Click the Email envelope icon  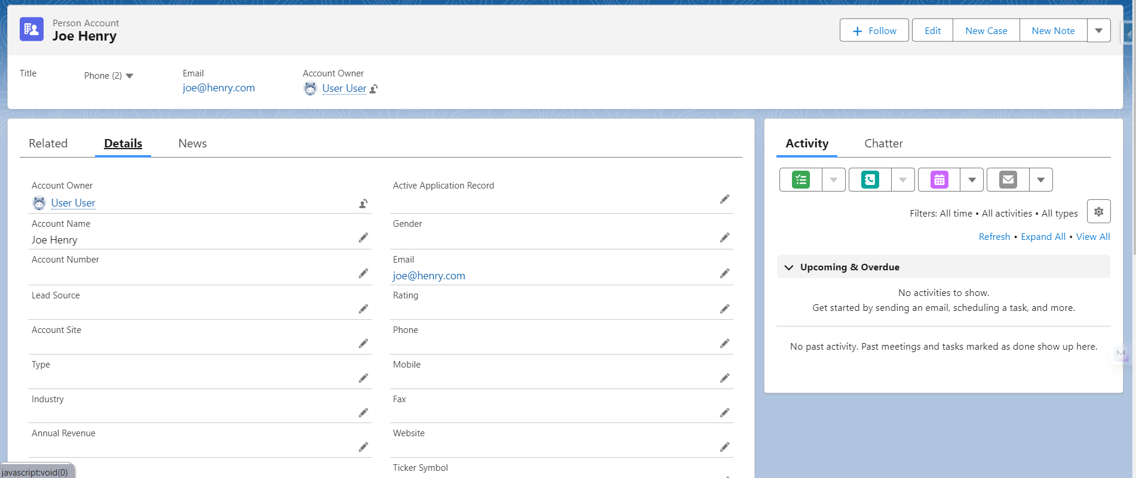(x=1008, y=180)
